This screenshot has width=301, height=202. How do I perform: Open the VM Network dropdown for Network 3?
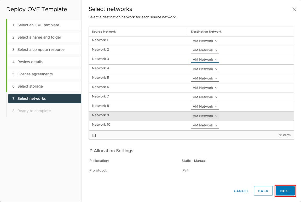coord(205,59)
